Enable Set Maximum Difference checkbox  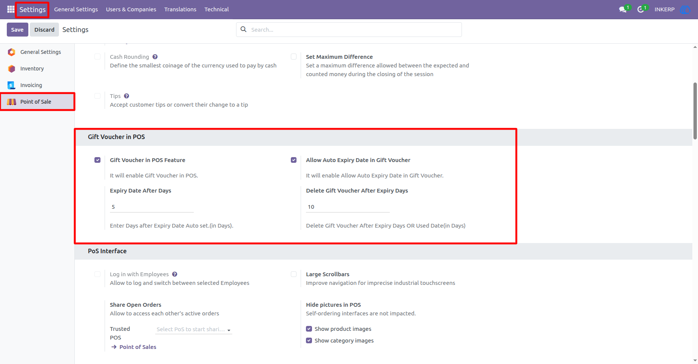click(x=293, y=57)
